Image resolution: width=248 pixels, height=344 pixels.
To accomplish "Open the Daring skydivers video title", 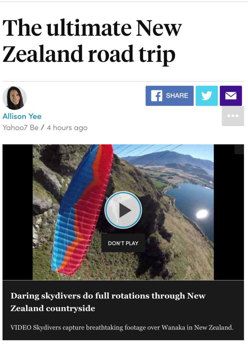I will [108, 302].
